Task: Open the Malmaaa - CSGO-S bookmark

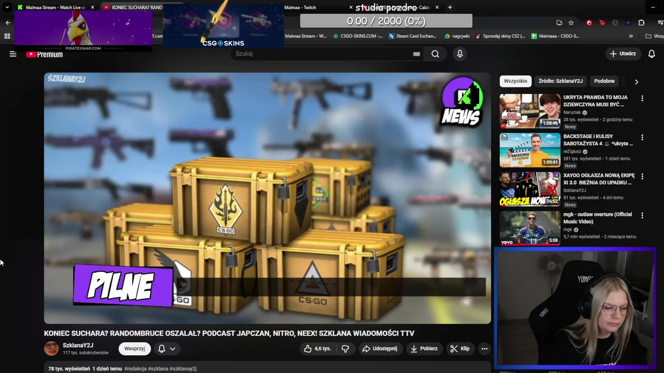Action: click(555, 36)
